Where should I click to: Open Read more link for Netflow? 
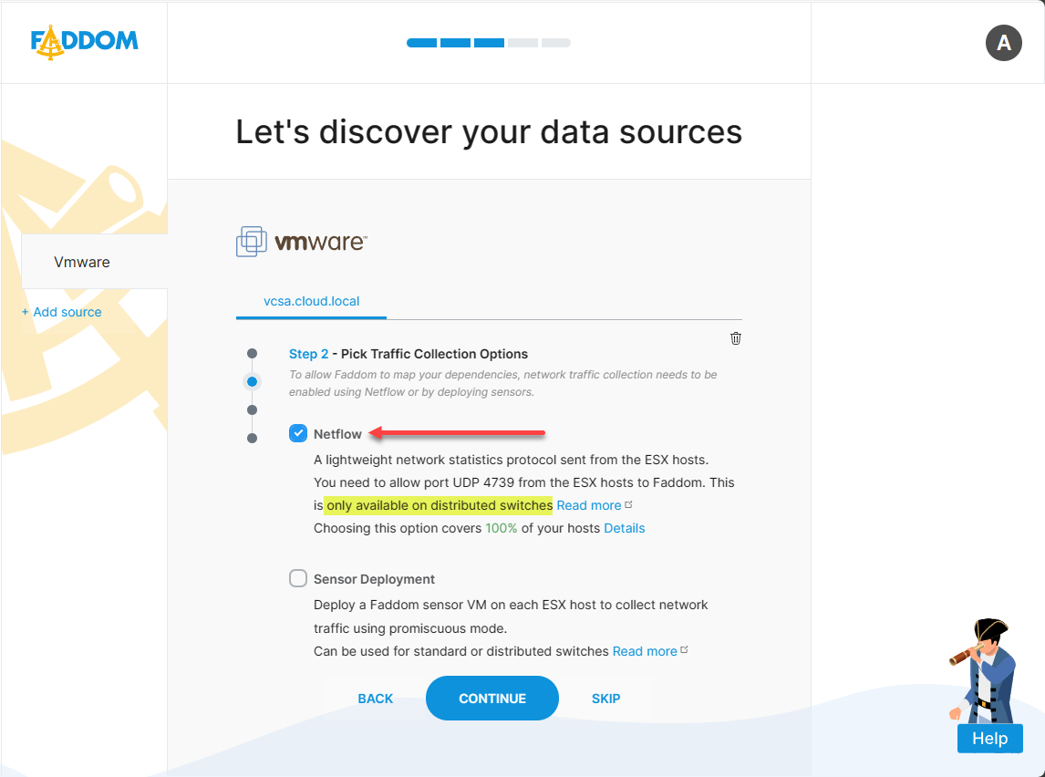[x=589, y=505]
